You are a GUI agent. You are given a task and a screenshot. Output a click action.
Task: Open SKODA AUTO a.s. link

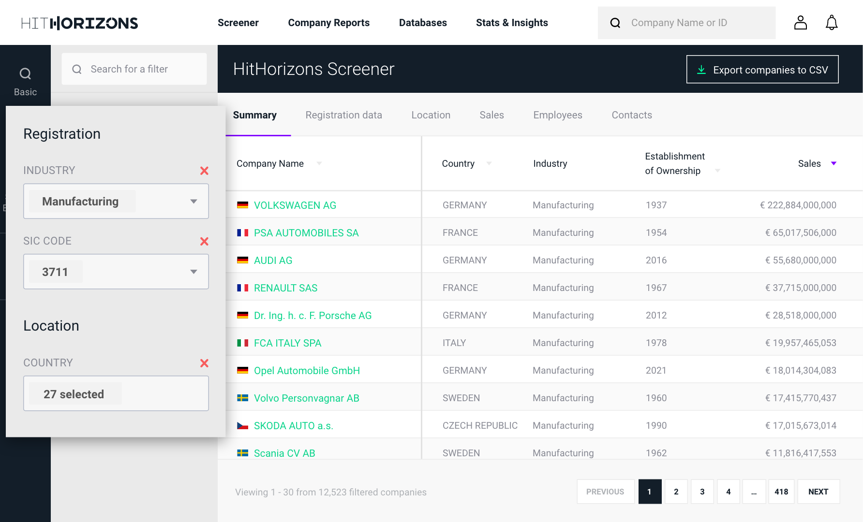point(294,425)
